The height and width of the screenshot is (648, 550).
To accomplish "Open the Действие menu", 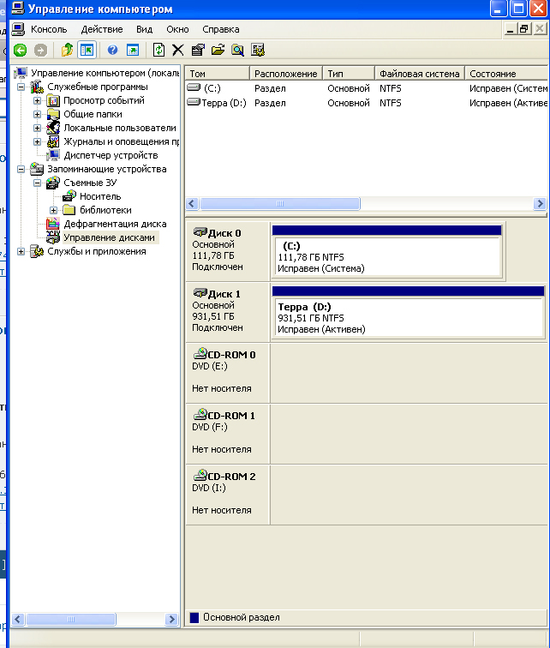I will tap(101, 29).
